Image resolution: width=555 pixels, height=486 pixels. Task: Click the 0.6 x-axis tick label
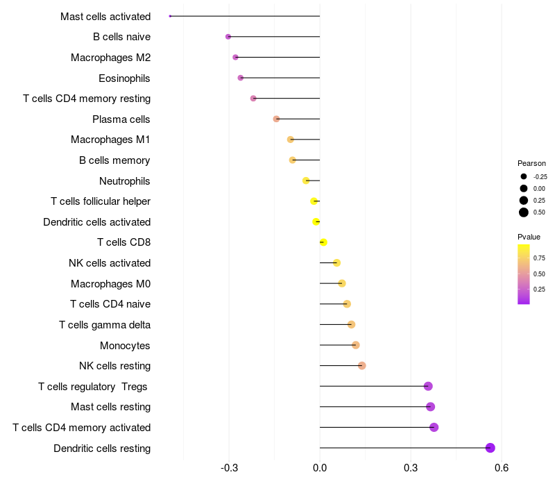point(502,468)
